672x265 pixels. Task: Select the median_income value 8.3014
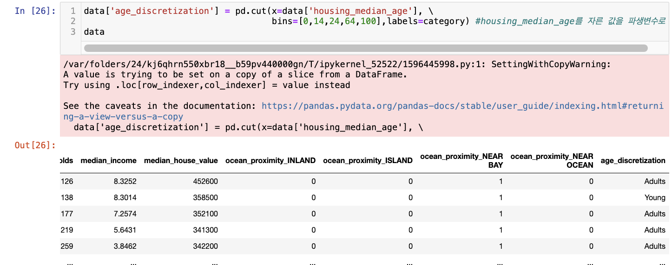[125, 198]
